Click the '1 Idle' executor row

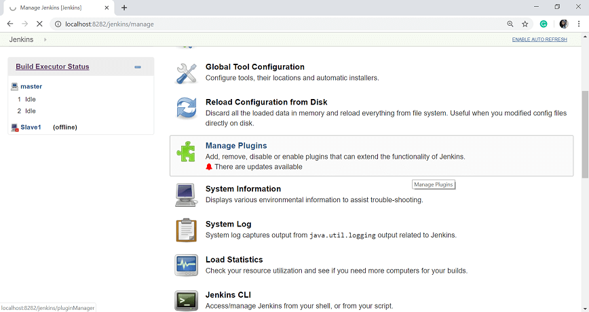click(26, 99)
